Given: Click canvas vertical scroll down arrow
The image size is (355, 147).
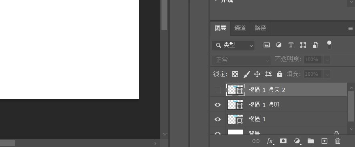Looking at the screenshot, I should tap(165, 134).
